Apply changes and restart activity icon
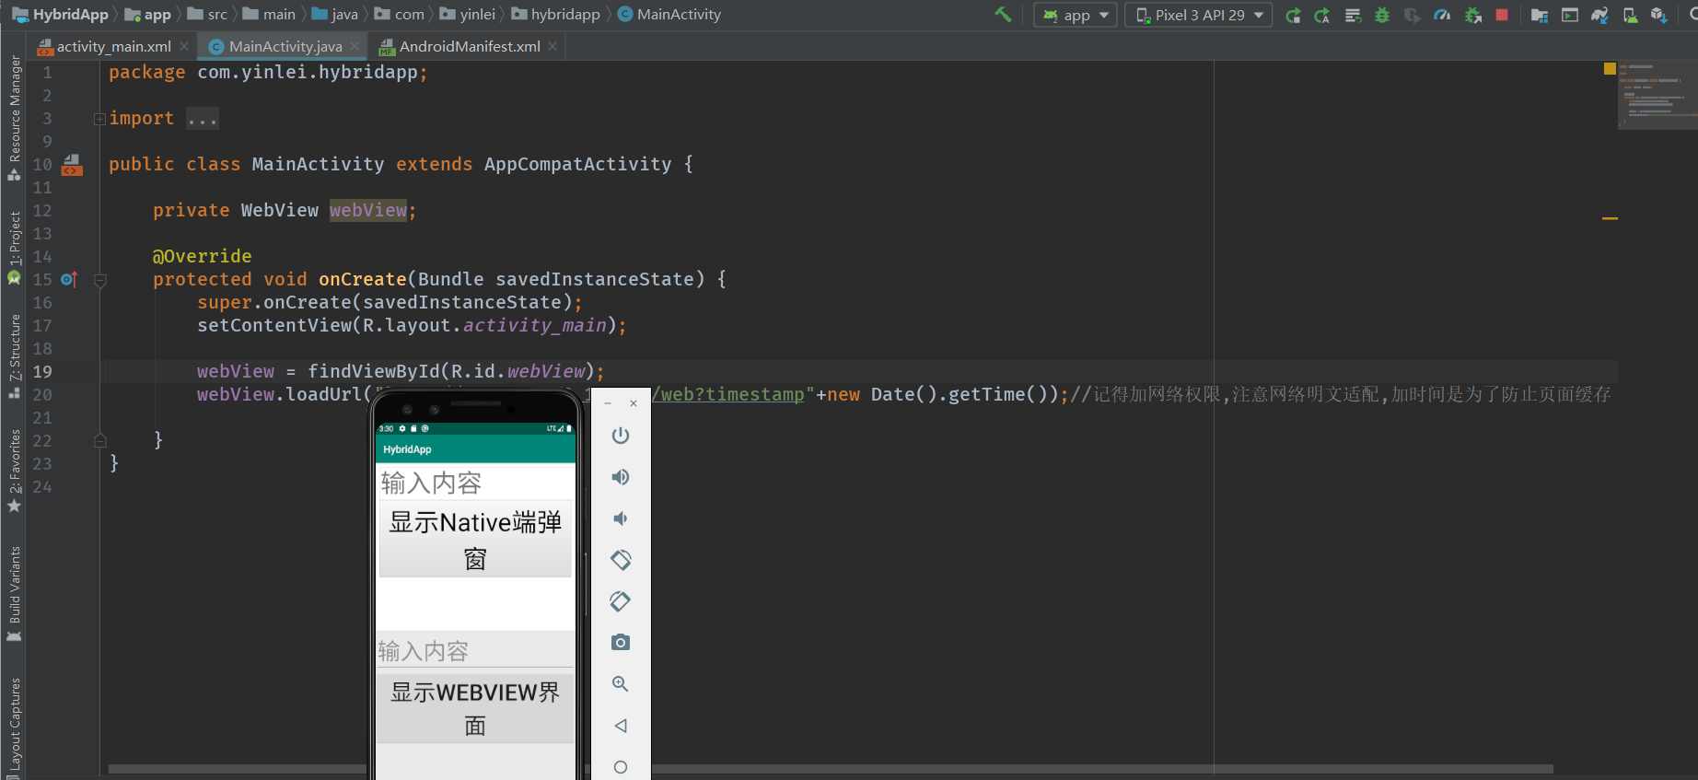Viewport: 1698px width, 780px height. (1322, 15)
